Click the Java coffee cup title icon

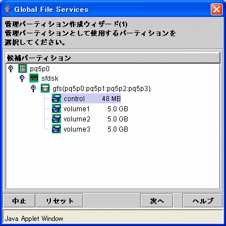point(7,9)
